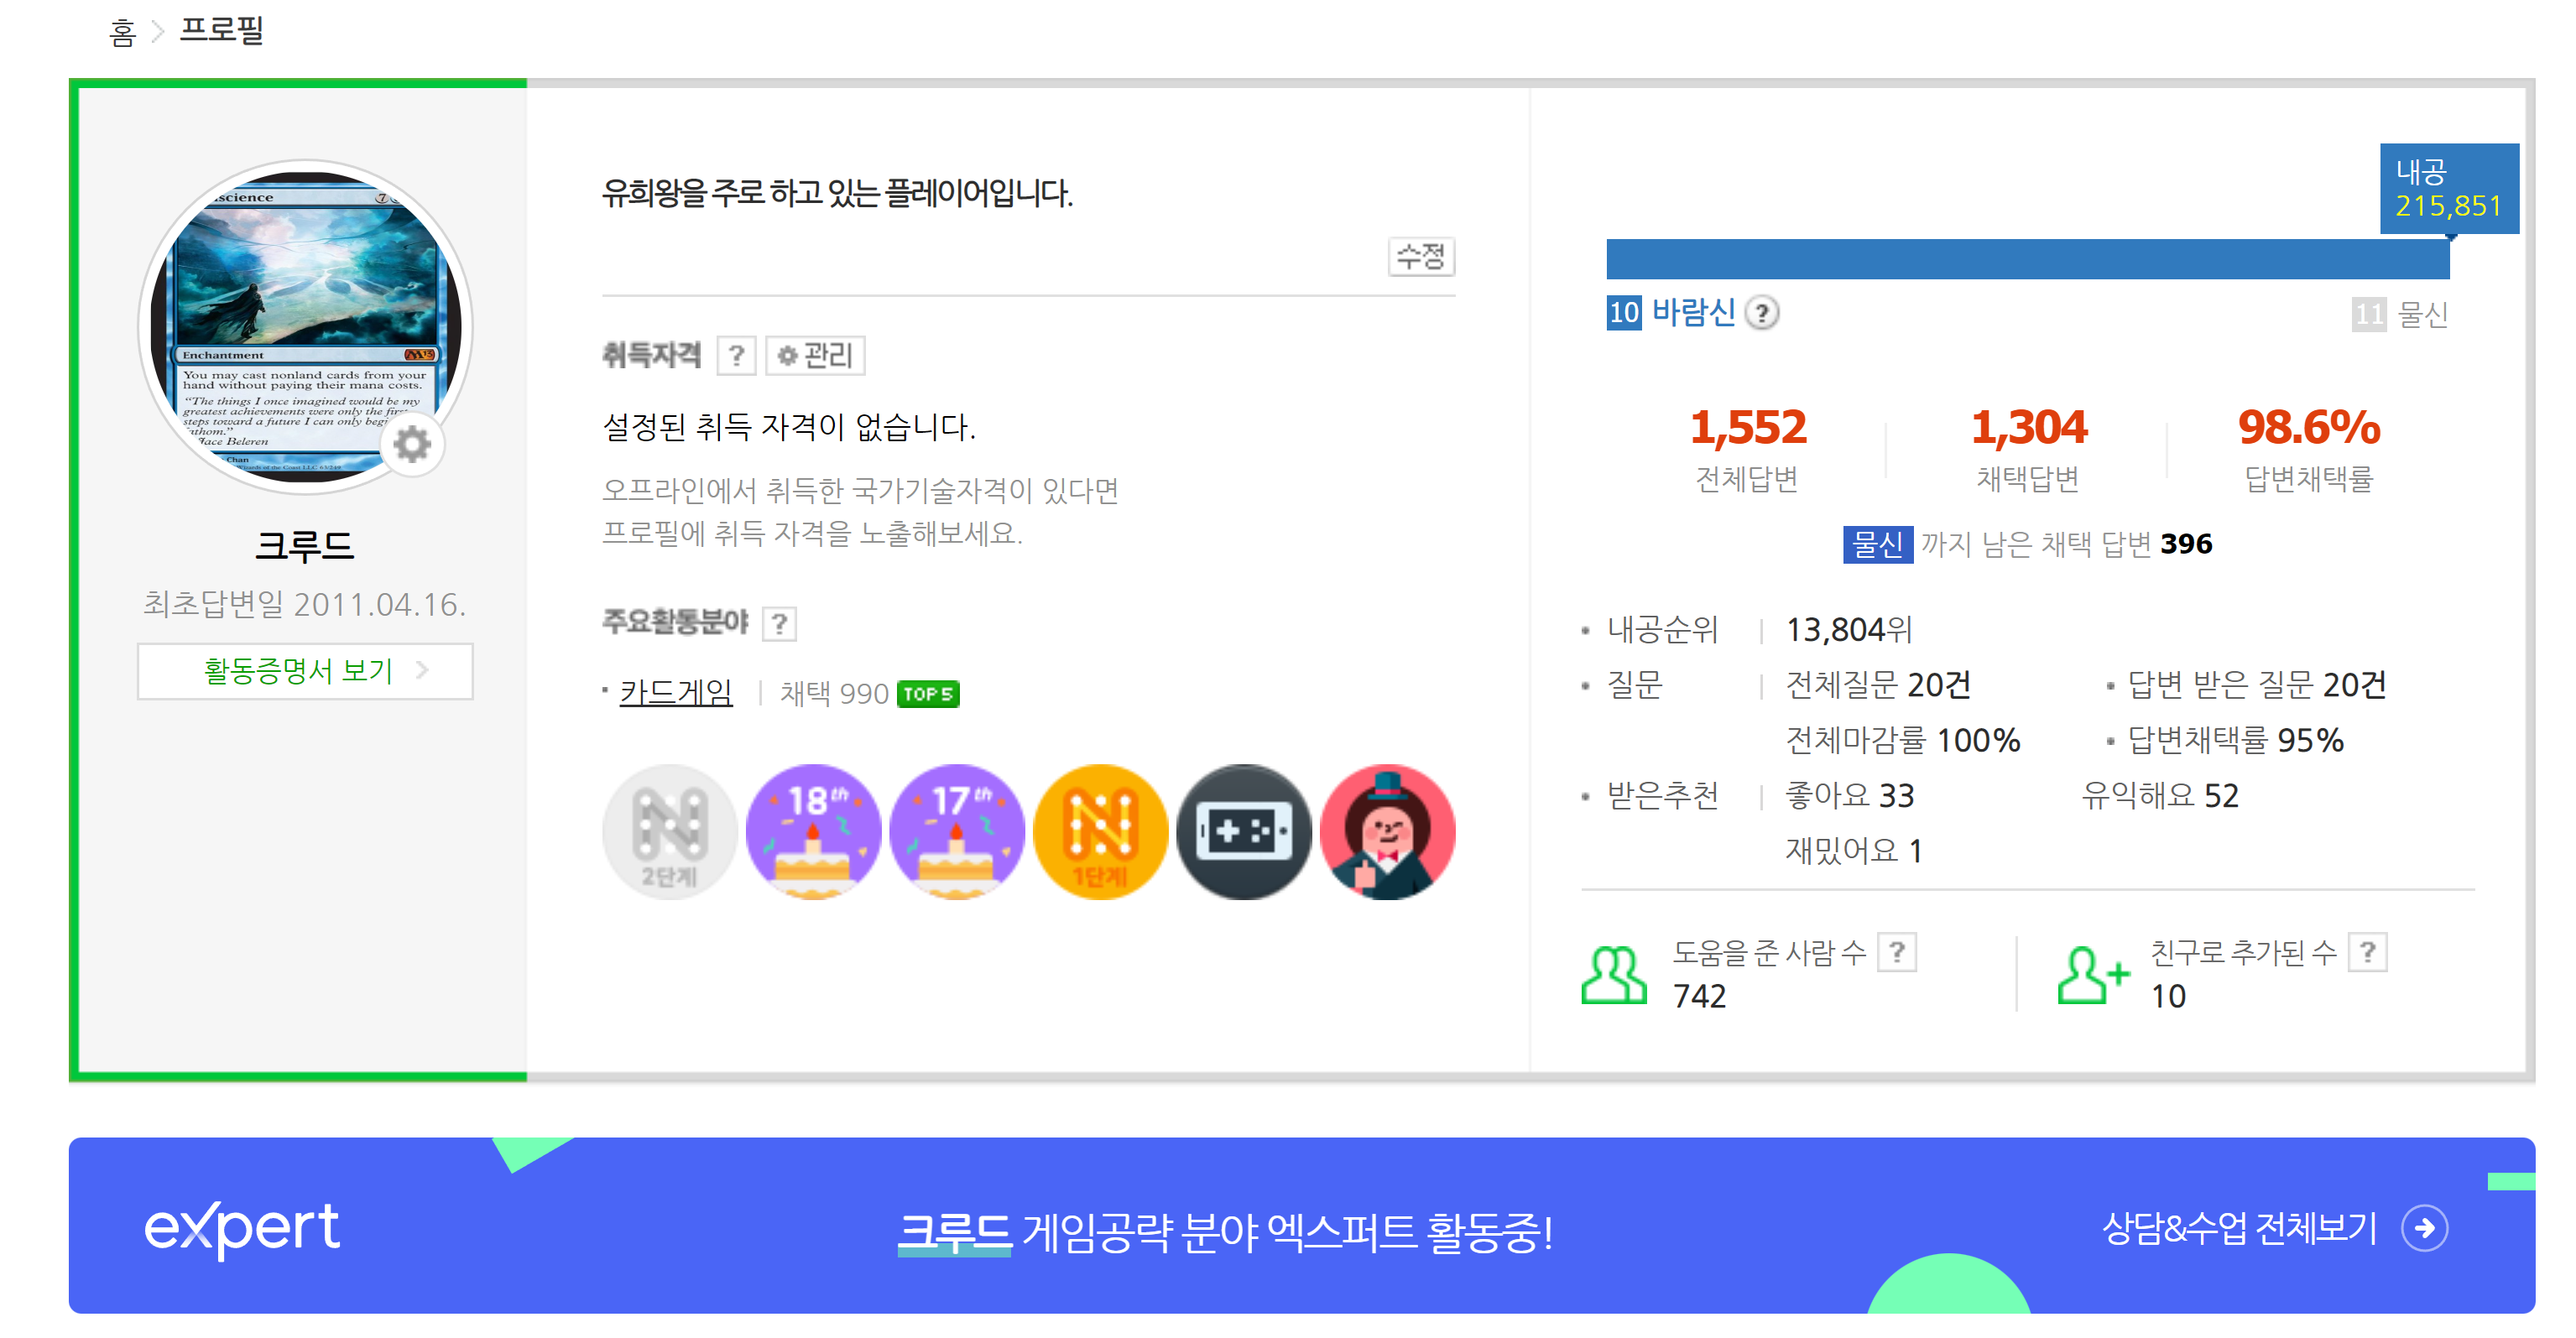Click the blue 내공 progress bar
The width and height of the screenshot is (2576, 1338).
pos(2027,259)
